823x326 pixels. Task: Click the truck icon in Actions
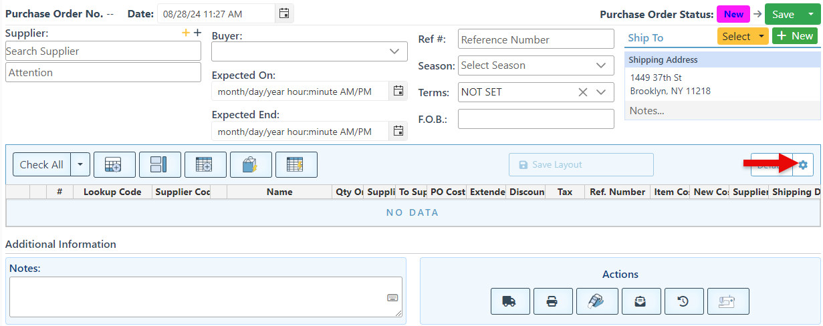[508, 301]
